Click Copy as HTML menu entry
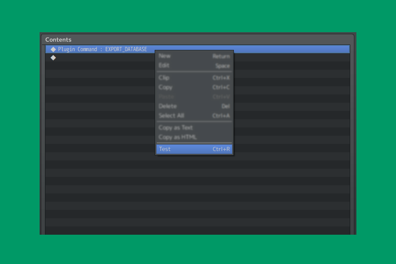The height and width of the screenshot is (264, 396). pos(194,137)
